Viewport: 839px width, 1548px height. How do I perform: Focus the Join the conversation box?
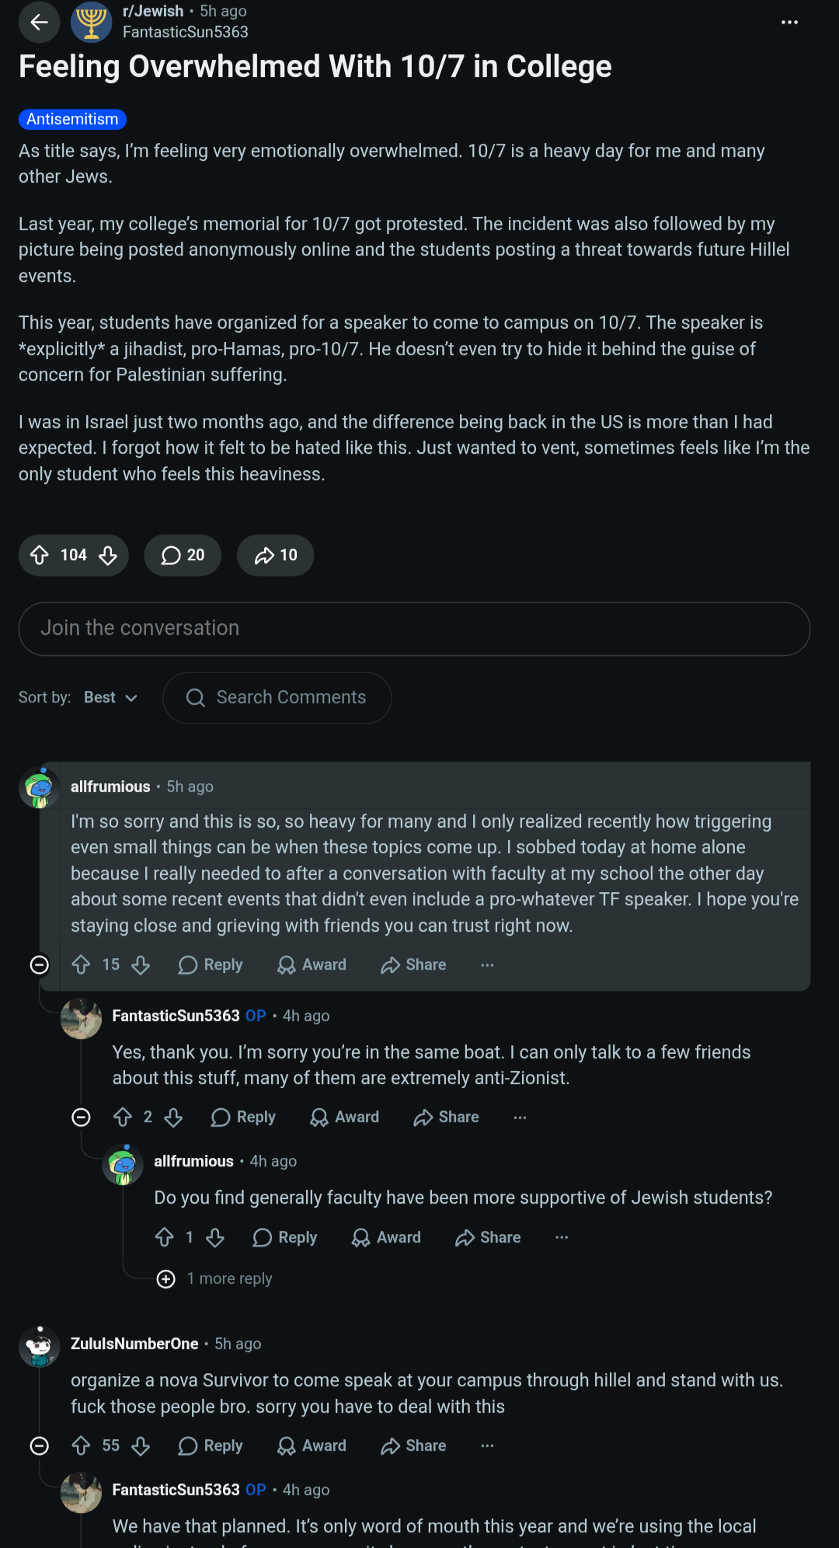(414, 628)
